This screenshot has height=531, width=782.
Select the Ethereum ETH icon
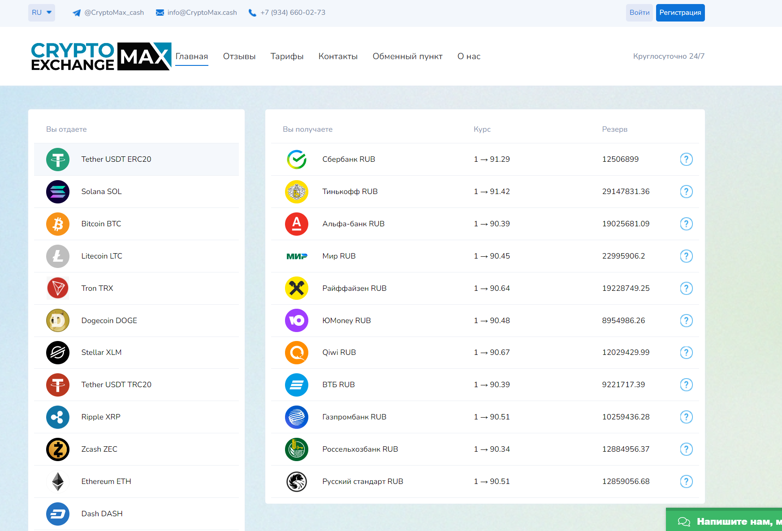(x=58, y=482)
